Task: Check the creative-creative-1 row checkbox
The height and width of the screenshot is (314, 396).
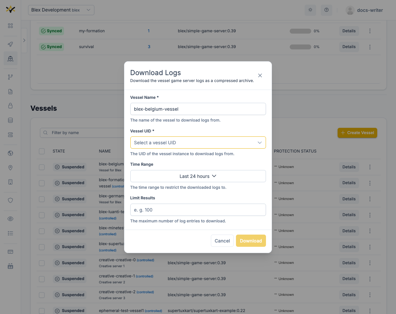Action: pyautogui.click(x=42, y=279)
